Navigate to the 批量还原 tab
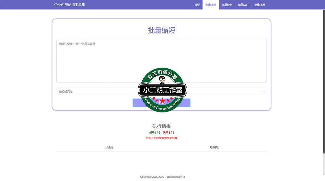Image resolution: width=325 pixels, height=181 pixels. click(x=259, y=5)
